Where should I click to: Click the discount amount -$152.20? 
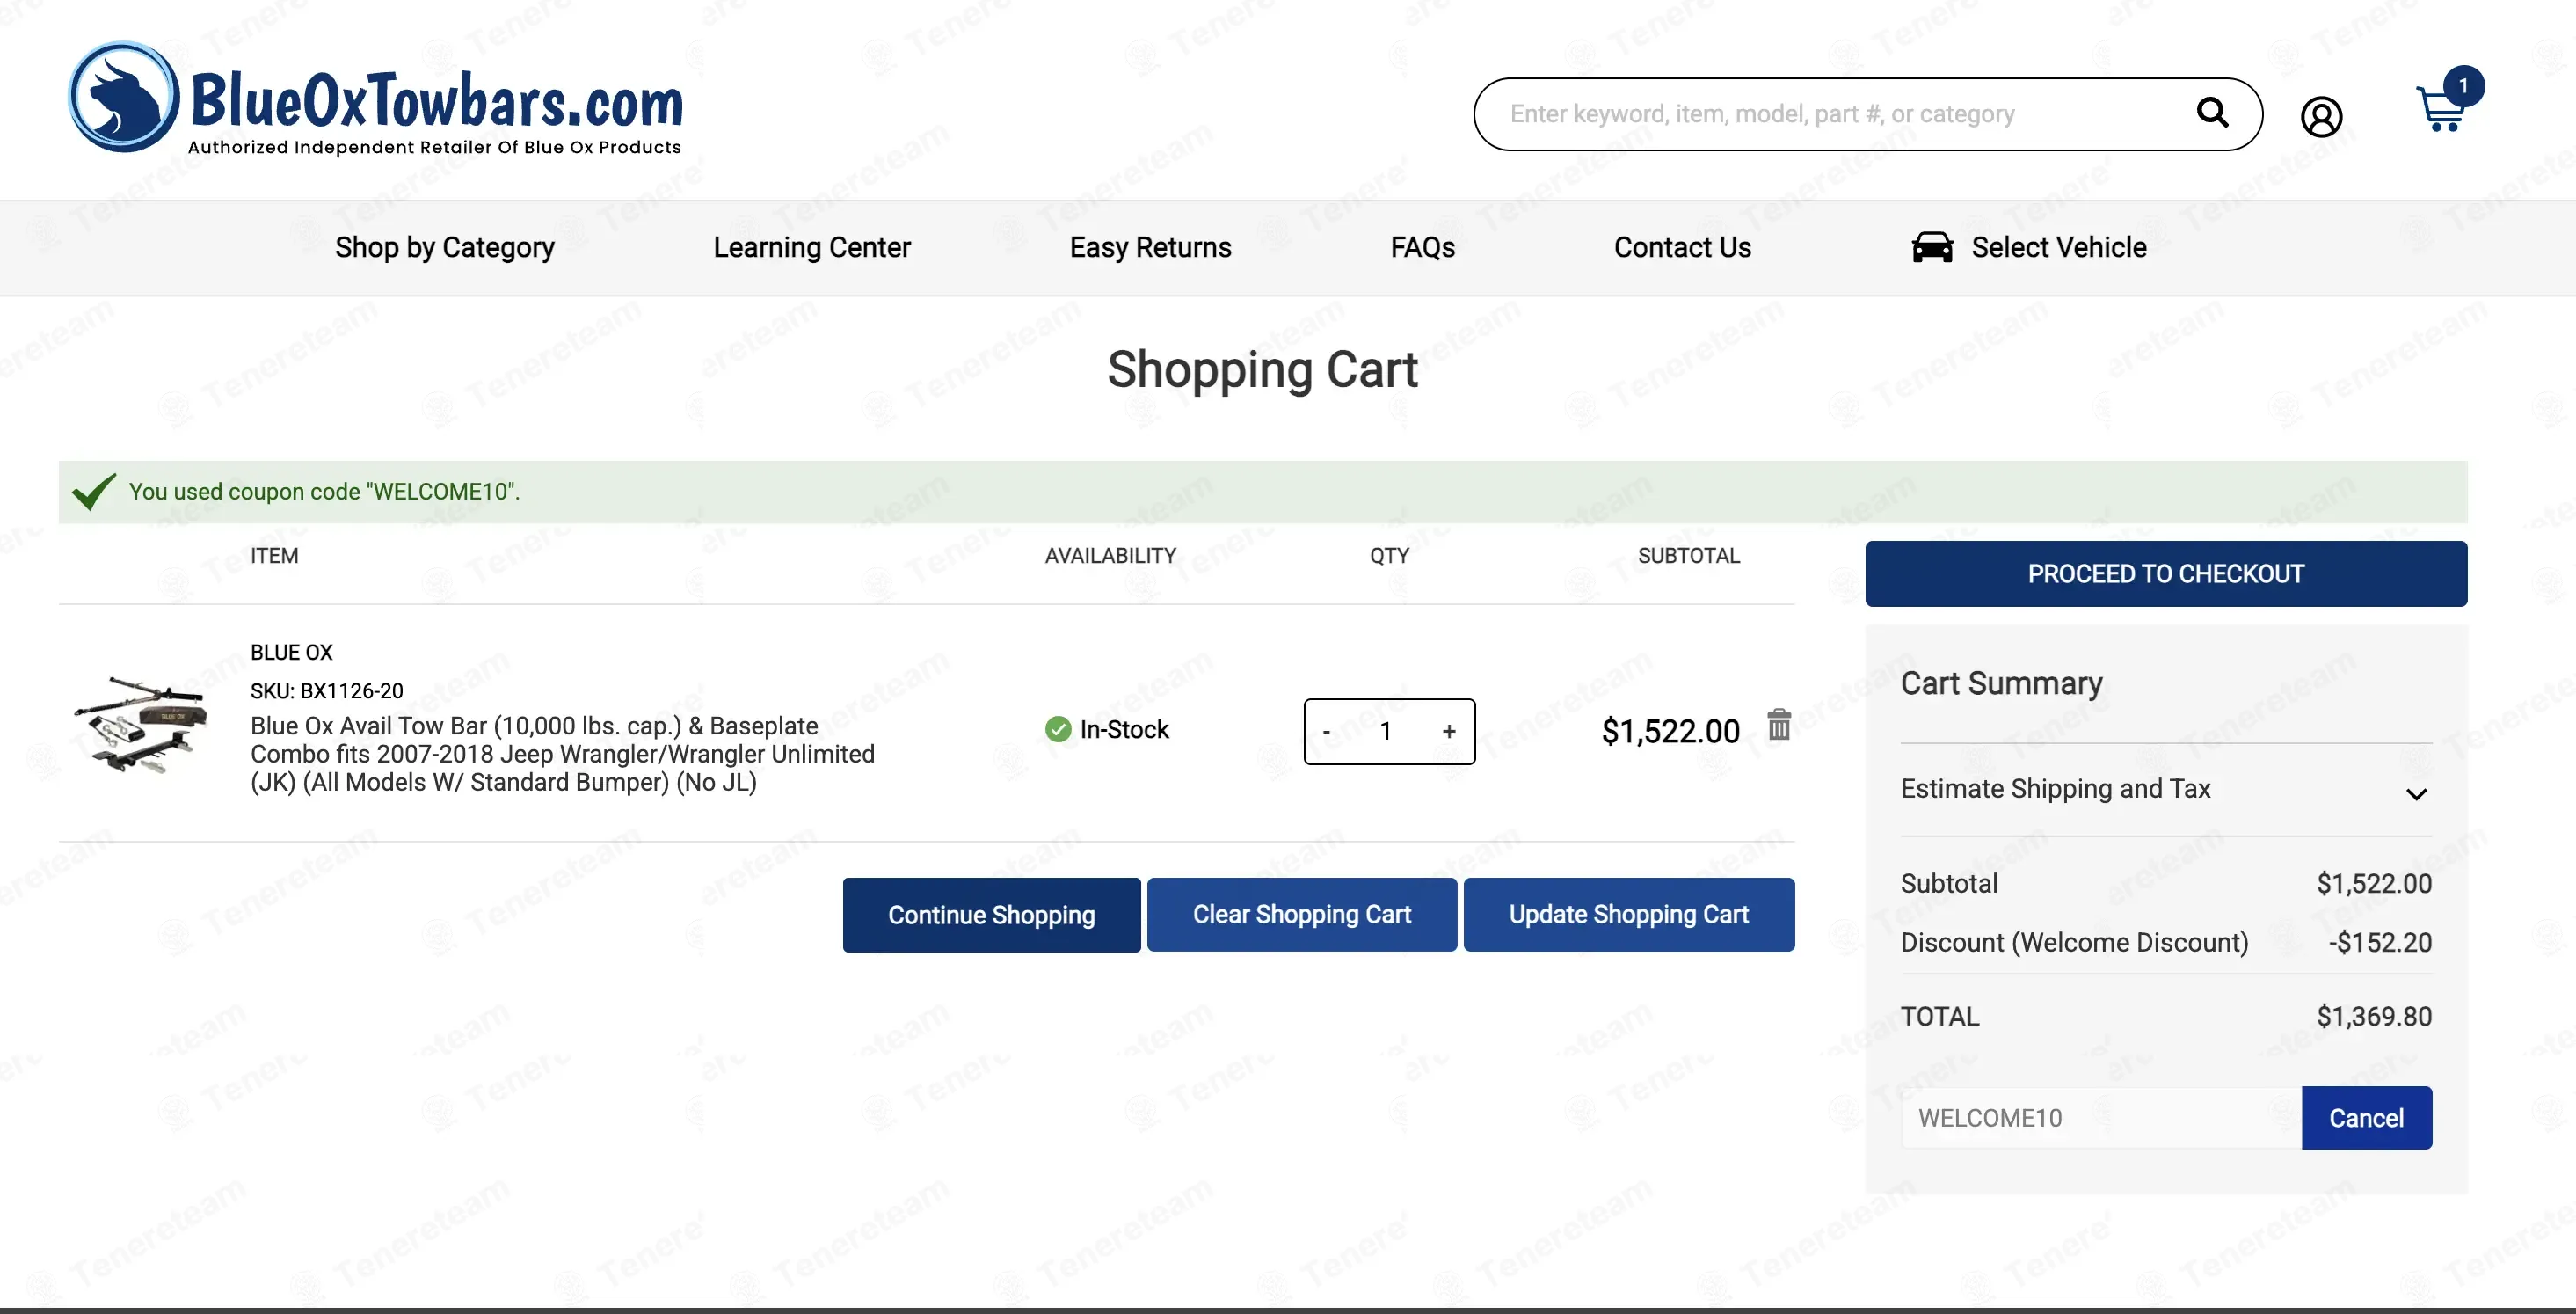(2379, 943)
